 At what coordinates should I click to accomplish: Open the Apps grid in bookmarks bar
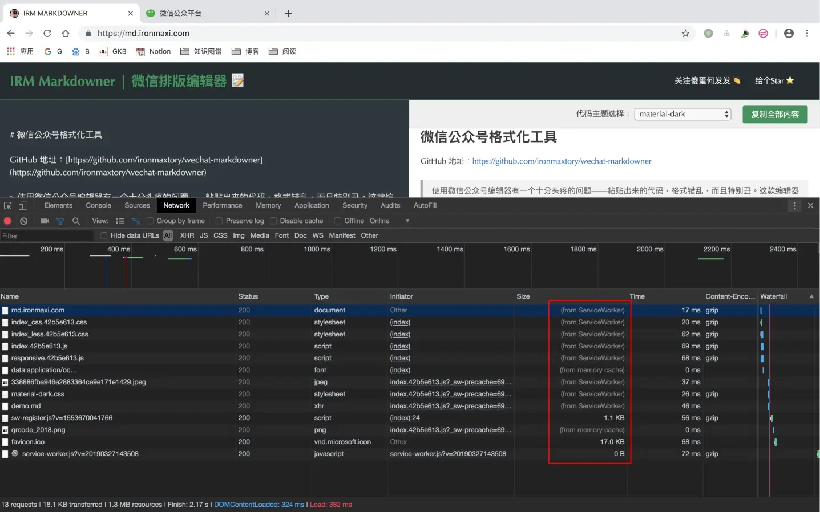11,51
